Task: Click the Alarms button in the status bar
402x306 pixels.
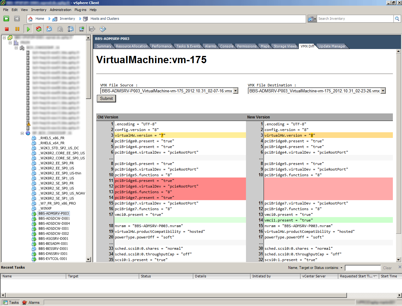Action: point(31,303)
